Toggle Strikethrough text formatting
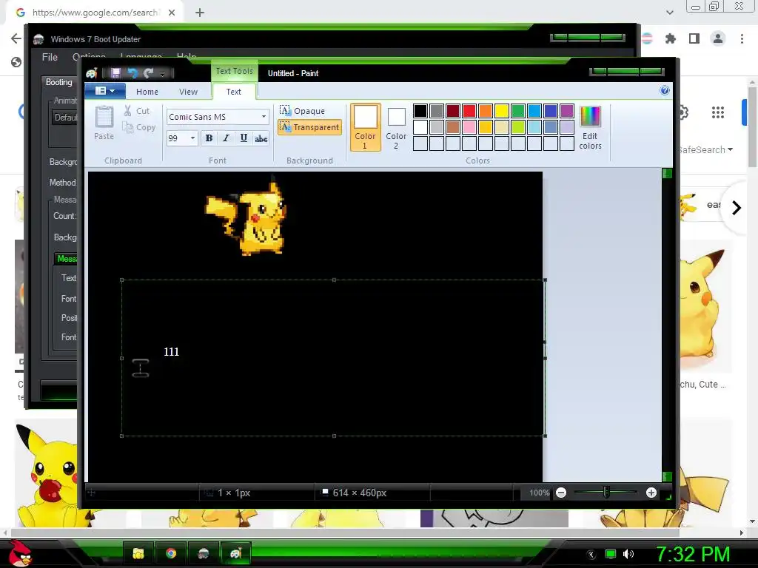This screenshot has height=568, width=758. pos(261,138)
